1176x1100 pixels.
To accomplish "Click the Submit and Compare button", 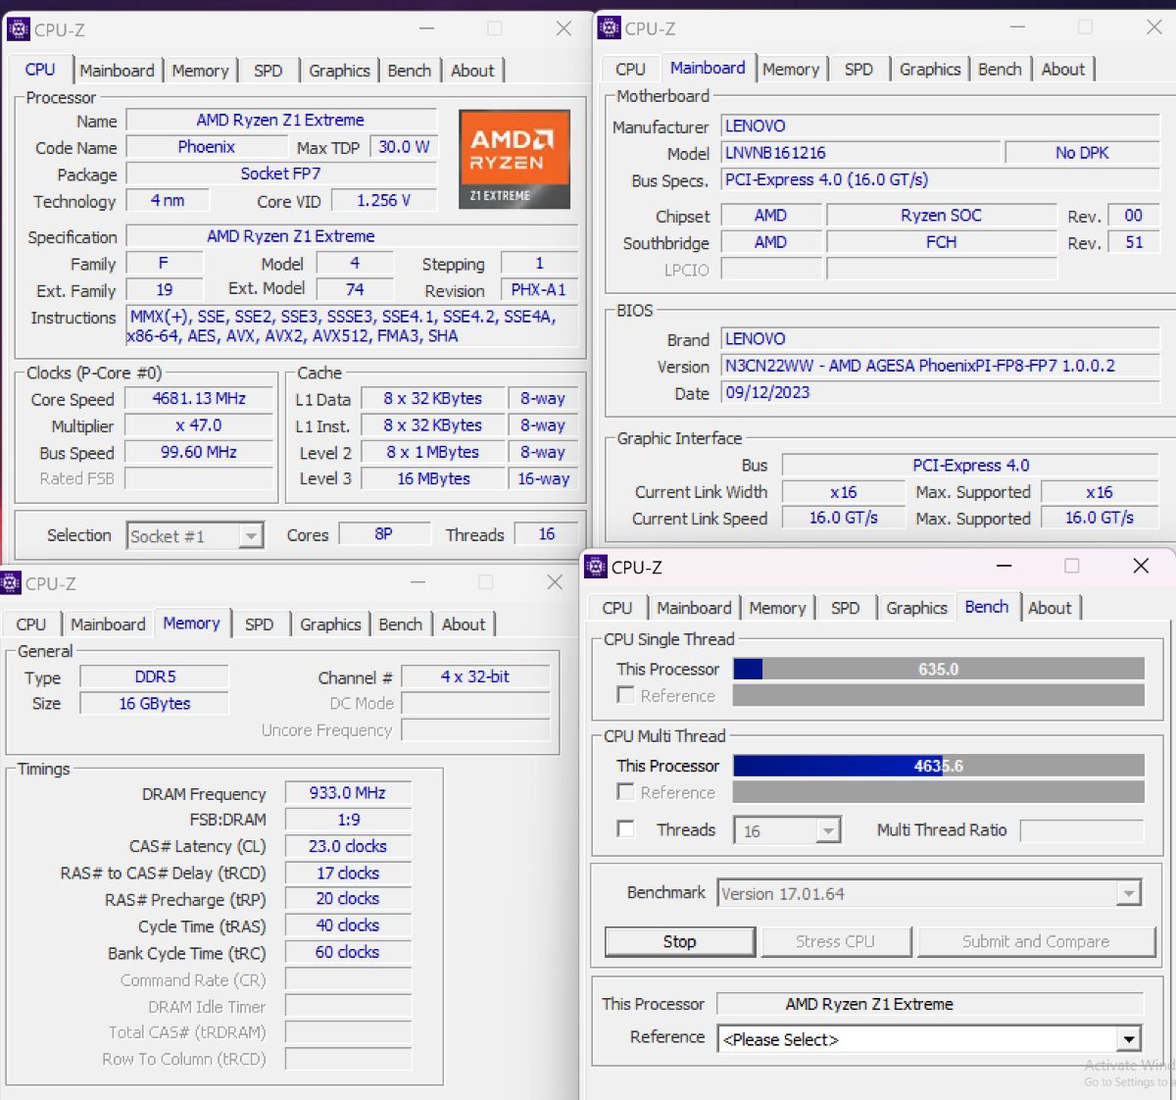I will click(x=1035, y=941).
